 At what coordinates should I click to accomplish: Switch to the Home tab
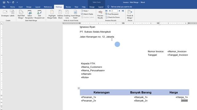pos(12,7)
